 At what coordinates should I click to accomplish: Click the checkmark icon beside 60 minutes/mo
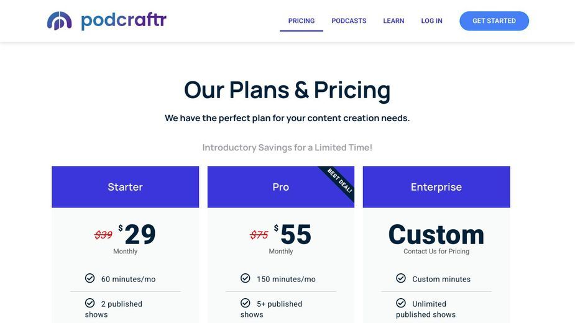[x=90, y=278]
